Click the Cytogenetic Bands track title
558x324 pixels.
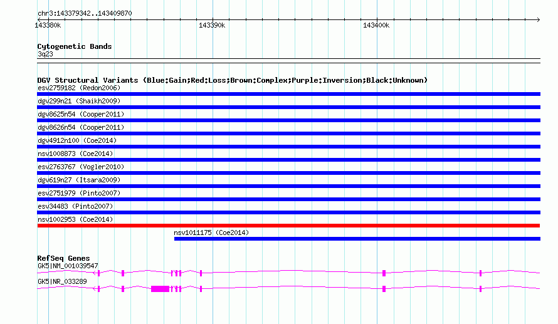coord(75,46)
